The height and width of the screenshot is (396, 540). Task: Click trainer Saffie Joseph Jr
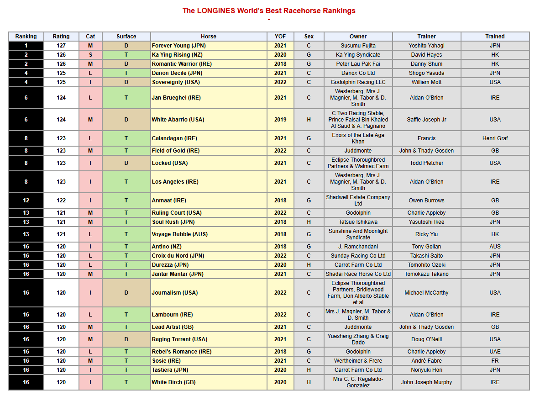tap(427, 120)
